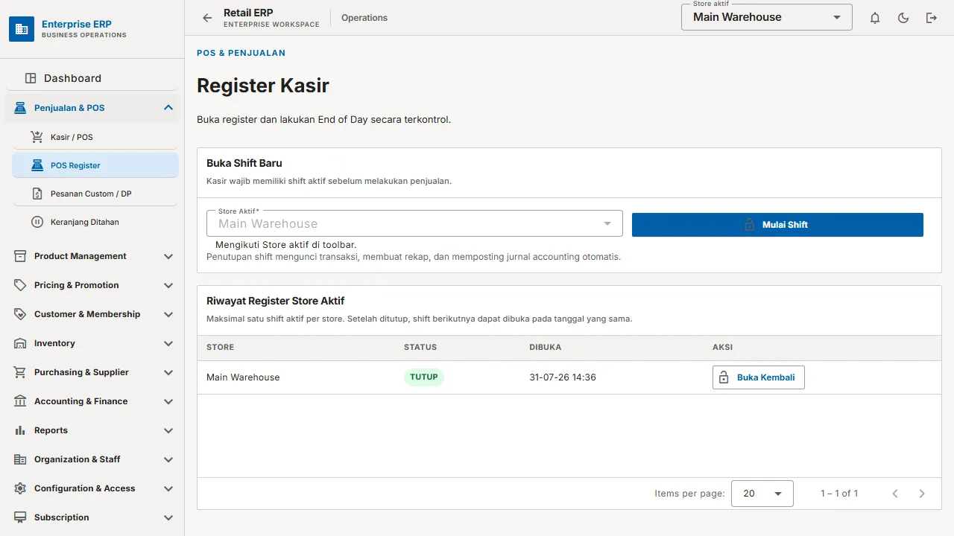Click the Pesanan Custom / DP document icon
The height and width of the screenshot is (536, 954).
[x=37, y=194]
